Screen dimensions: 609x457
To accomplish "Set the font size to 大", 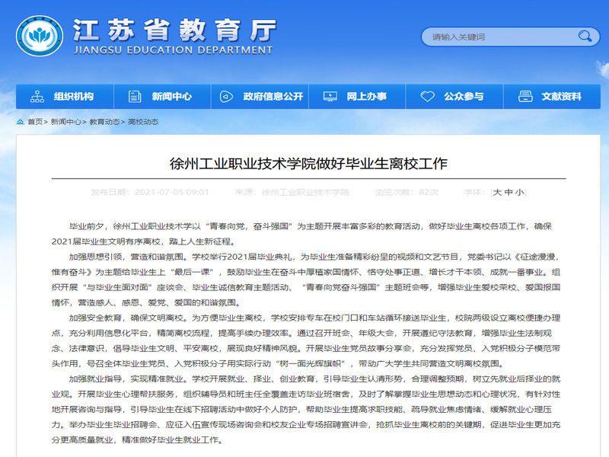I will point(497,193).
